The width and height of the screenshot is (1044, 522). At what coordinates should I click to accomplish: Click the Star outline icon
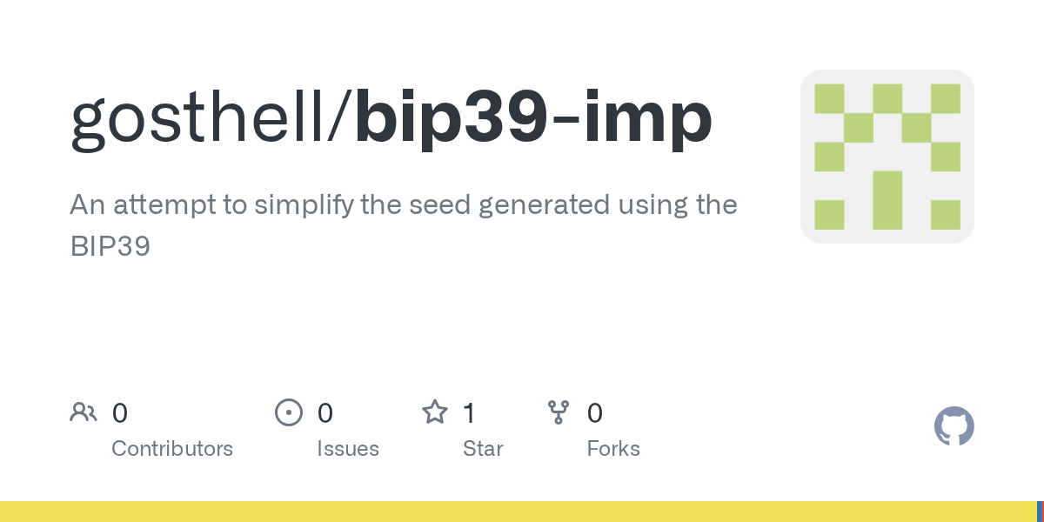tap(434, 412)
